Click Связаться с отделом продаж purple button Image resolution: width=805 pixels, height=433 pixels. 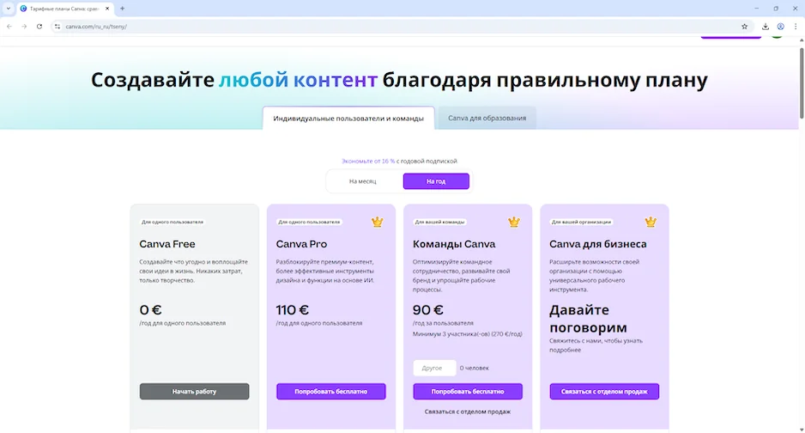pos(604,392)
